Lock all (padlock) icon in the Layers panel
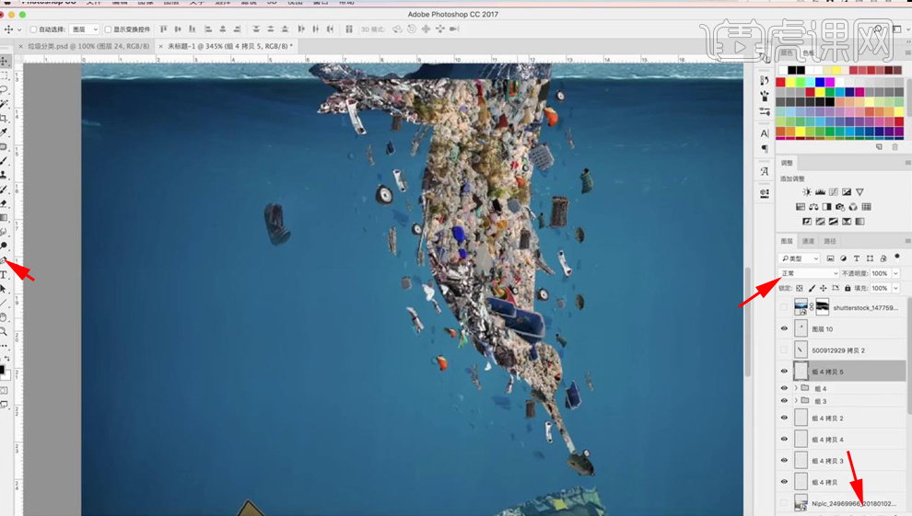The image size is (912, 516). (848, 288)
